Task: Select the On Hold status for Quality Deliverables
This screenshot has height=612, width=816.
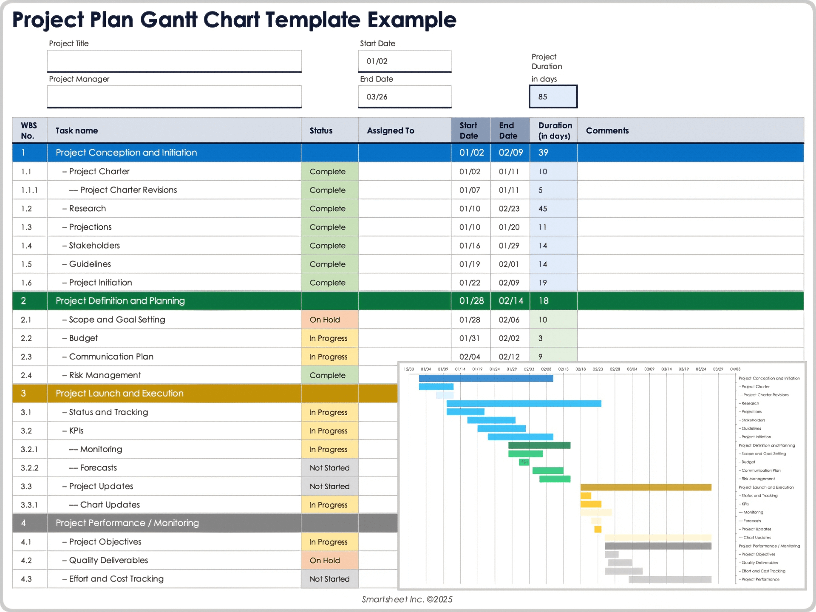Action: [x=329, y=560]
